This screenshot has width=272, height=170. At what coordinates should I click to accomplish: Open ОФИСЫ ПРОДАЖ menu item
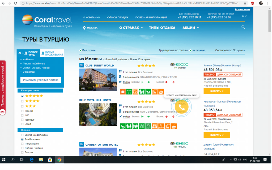tap(118, 17)
